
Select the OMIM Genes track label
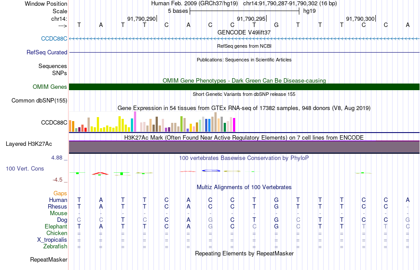click(50, 87)
